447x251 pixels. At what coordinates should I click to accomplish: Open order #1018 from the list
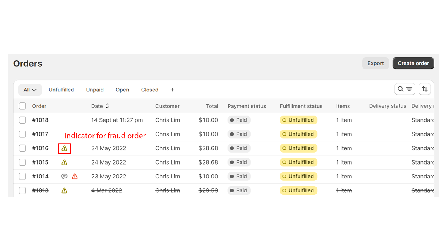pyautogui.click(x=40, y=120)
